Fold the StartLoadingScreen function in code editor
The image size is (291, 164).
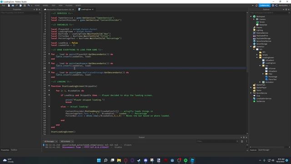[x=49, y=86]
